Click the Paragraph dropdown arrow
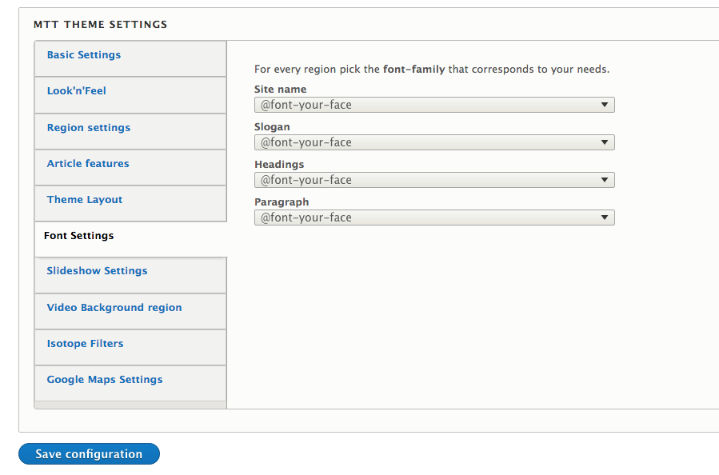The height and width of the screenshot is (475, 719). click(605, 218)
